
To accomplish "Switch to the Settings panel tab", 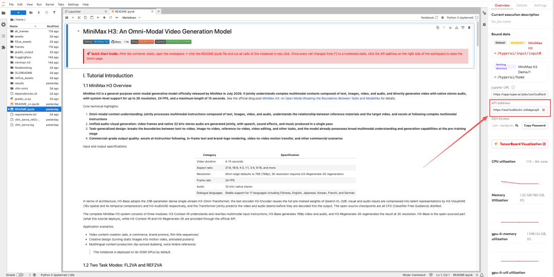I will [x=540, y=5].
